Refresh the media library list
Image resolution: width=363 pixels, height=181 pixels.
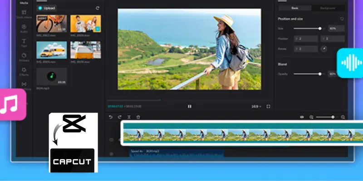coord(98,8)
